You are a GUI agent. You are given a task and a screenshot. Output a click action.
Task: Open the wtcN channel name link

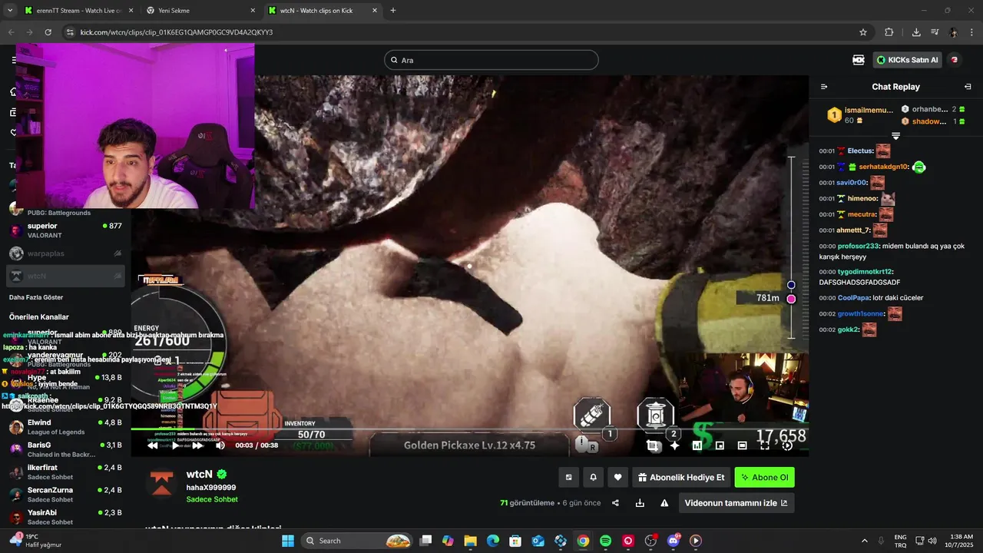[199, 474]
